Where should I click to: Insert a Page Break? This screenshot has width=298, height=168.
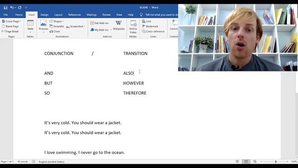click(10, 31)
